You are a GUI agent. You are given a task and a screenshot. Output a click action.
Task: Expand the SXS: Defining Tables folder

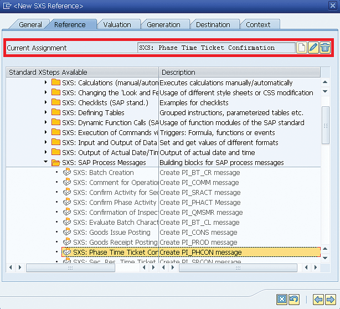pos(45,113)
